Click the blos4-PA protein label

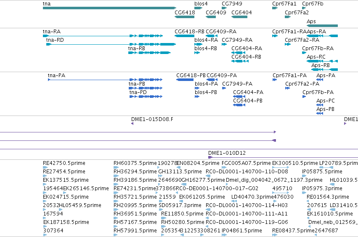pyautogui.click(x=206, y=84)
